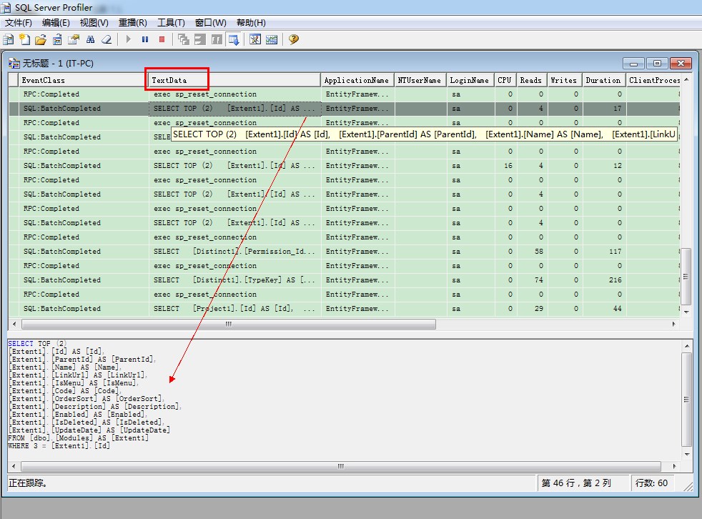The width and height of the screenshot is (702, 519).
Task: Click the ApplicationName column header
Action: (357, 80)
